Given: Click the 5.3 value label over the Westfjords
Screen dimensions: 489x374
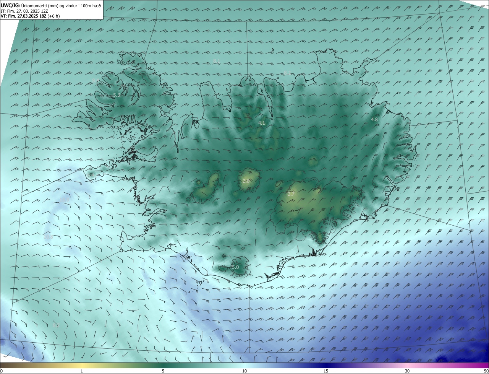Looking at the screenshot, I should [x=117, y=95].
